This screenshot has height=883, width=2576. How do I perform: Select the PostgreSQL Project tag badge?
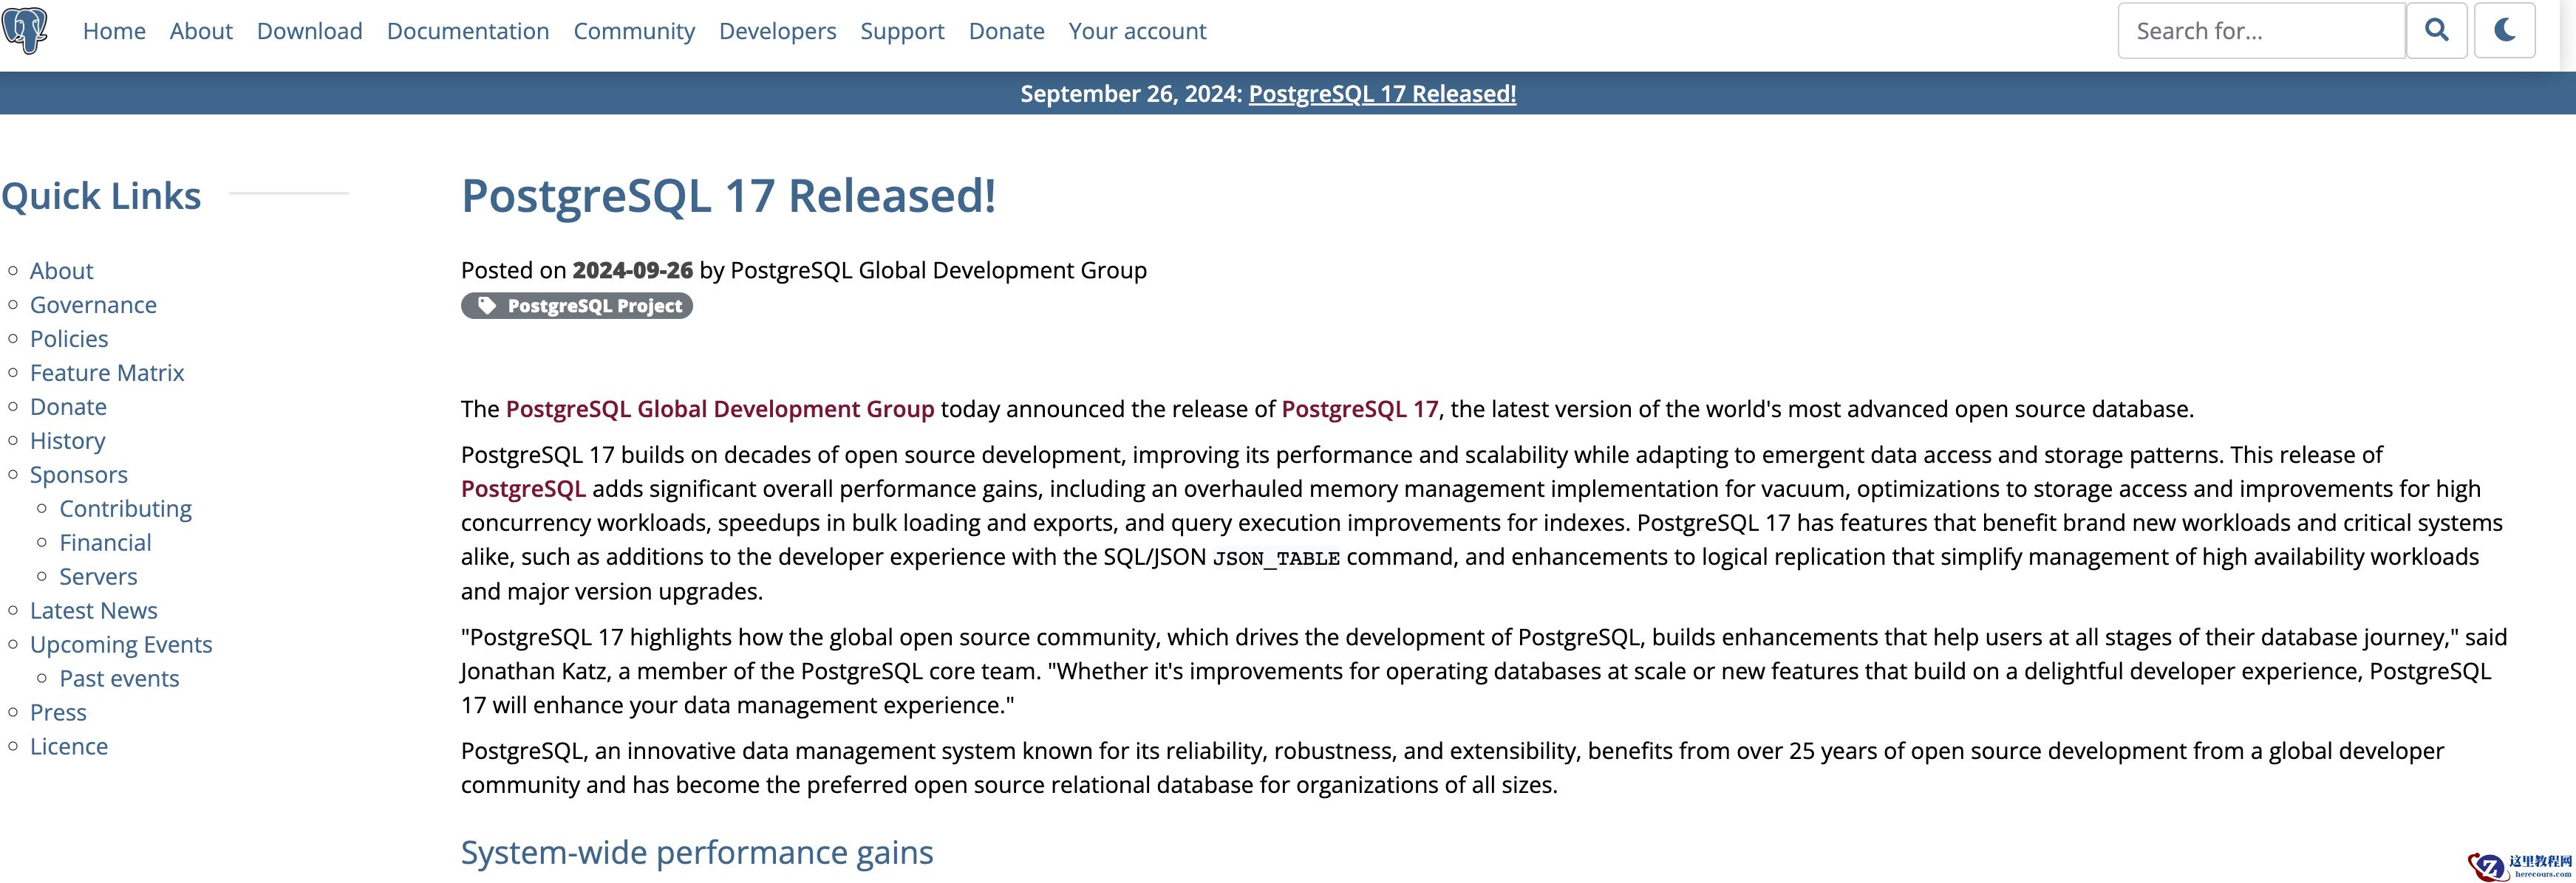coord(576,306)
